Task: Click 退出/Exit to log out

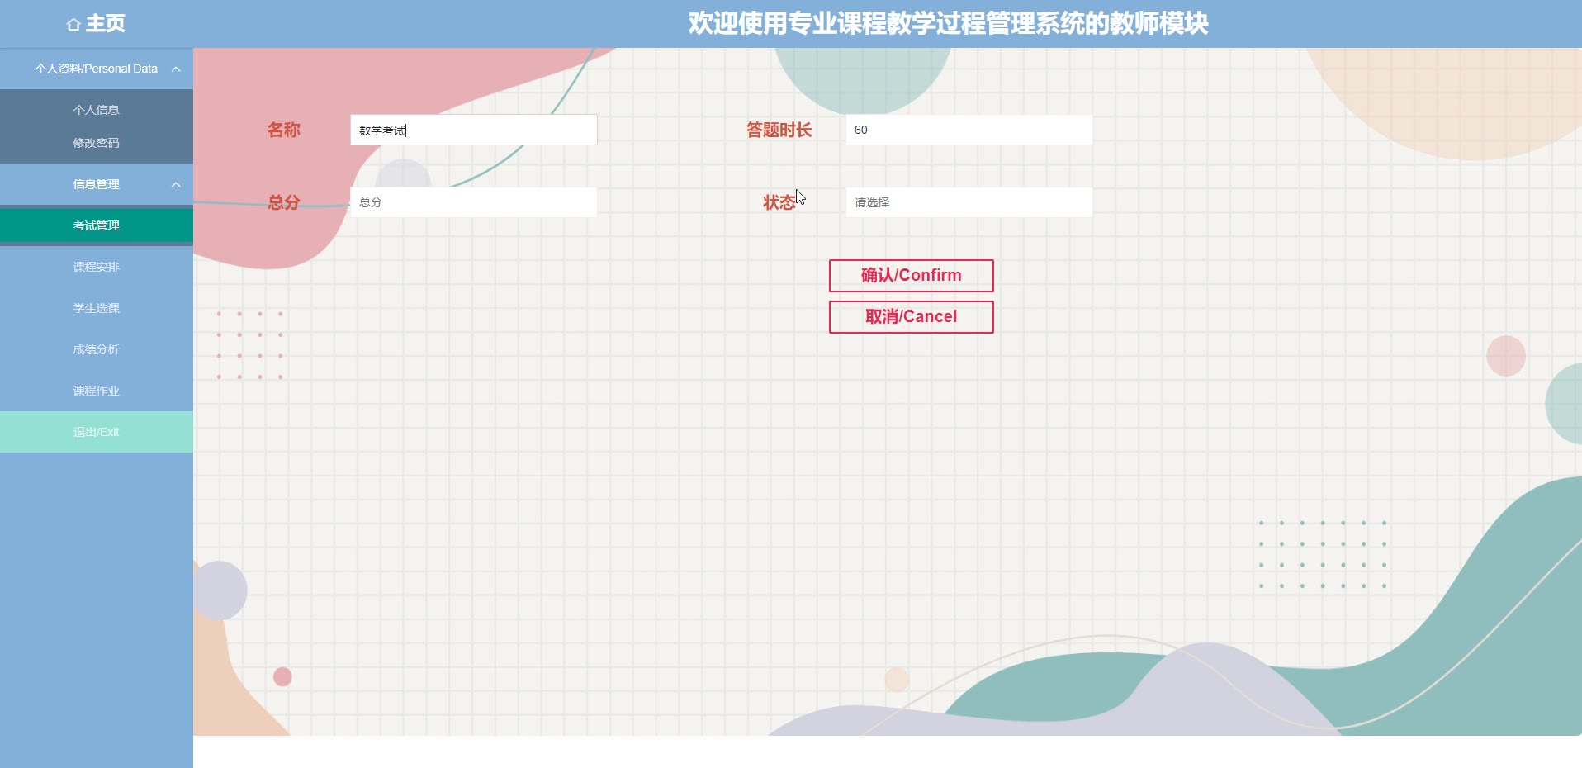Action: tap(97, 432)
